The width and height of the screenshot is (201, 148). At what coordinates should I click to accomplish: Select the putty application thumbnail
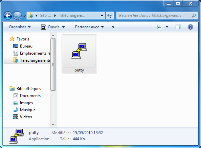79,51
